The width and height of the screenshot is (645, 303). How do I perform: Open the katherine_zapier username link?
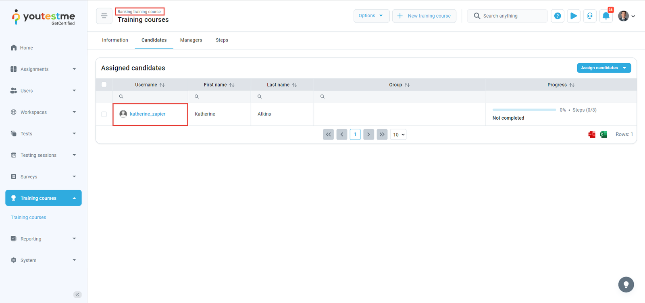tap(148, 114)
